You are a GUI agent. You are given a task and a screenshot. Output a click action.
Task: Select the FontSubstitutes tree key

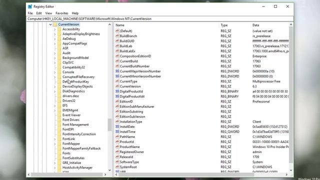[x=73, y=158]
